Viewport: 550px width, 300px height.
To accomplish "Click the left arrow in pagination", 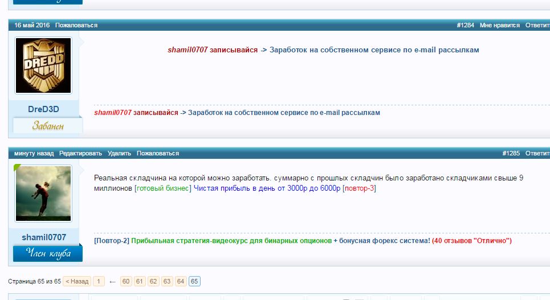I will coord(112,281).
